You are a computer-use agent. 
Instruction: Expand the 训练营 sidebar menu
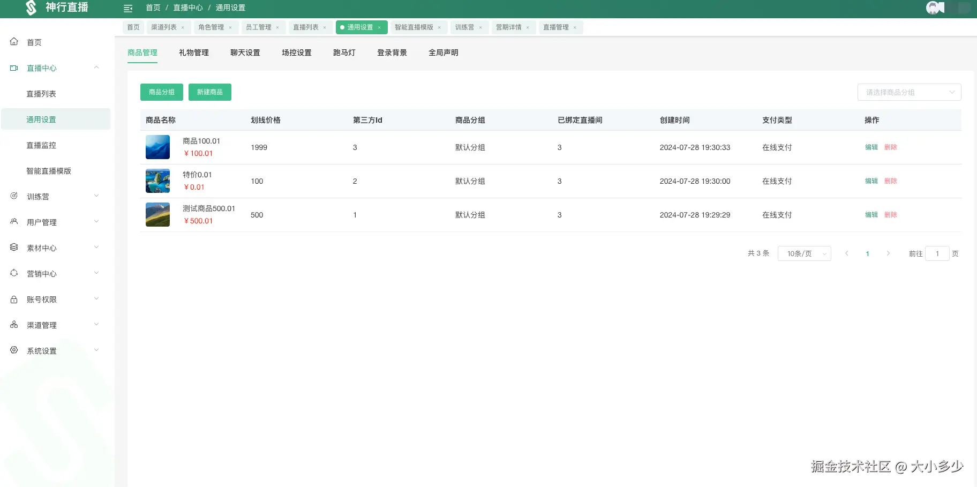tap(96, 196)
